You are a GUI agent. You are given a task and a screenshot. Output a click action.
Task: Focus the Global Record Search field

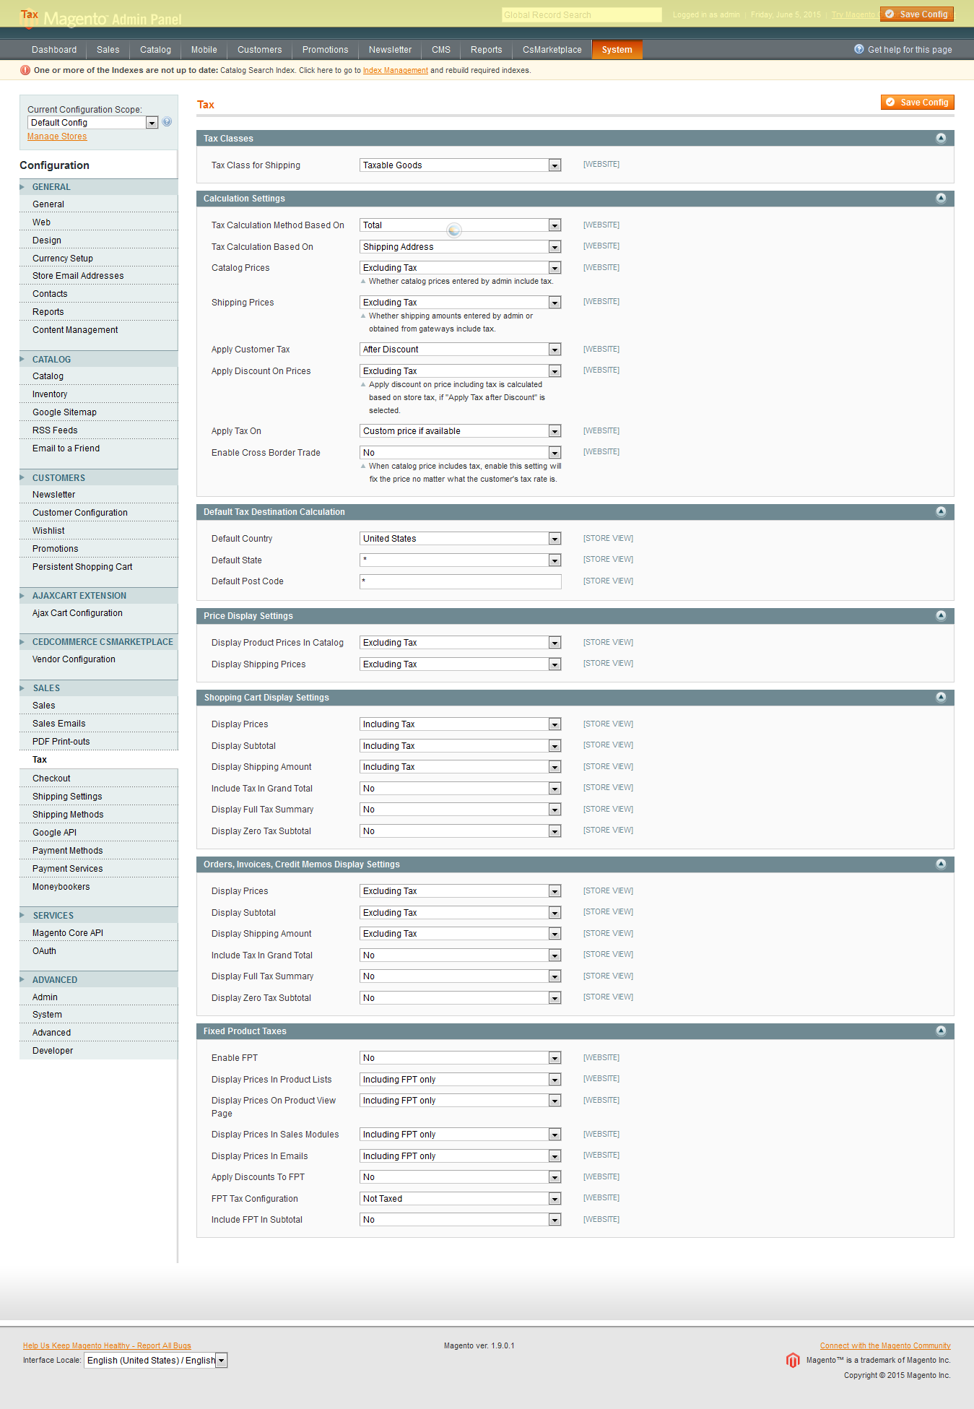click(582, 15)
